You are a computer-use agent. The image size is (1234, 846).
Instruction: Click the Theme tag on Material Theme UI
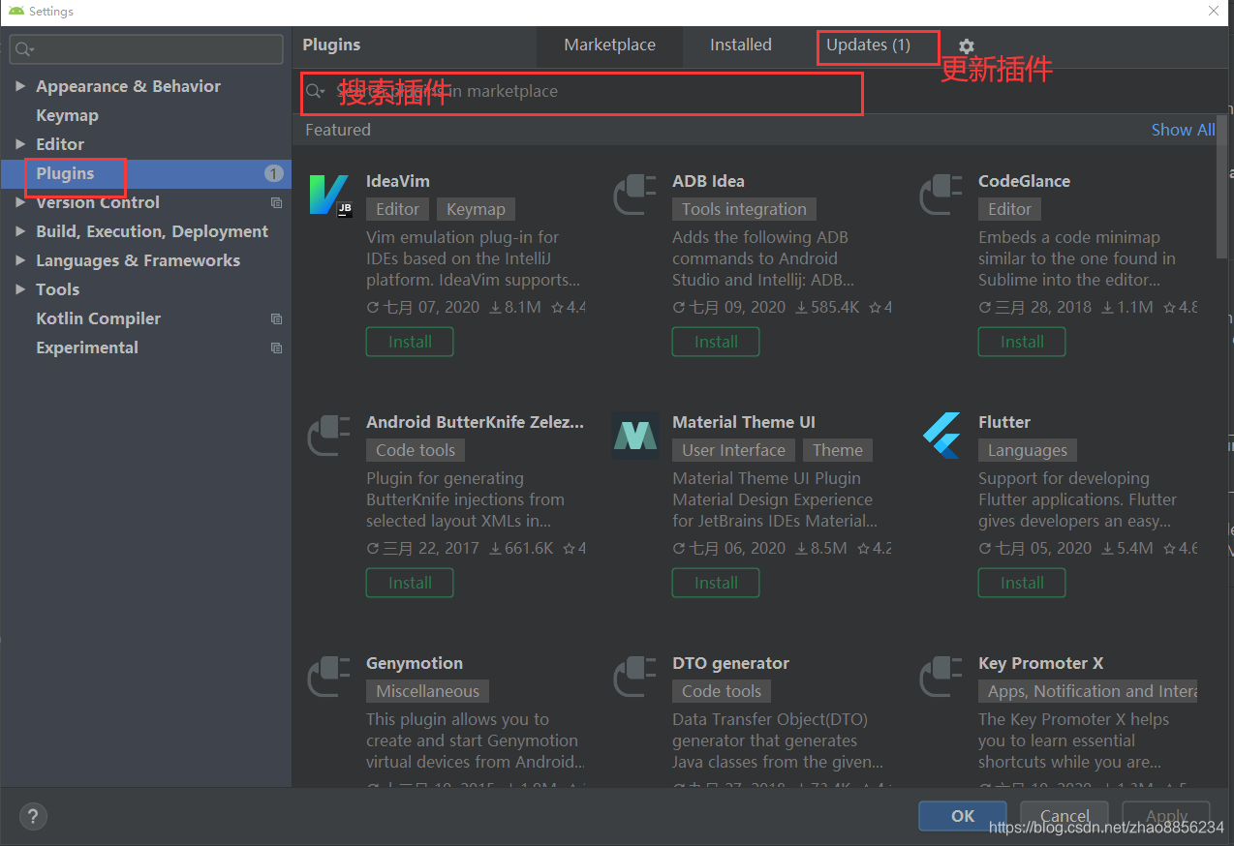(x=838, y=450)
